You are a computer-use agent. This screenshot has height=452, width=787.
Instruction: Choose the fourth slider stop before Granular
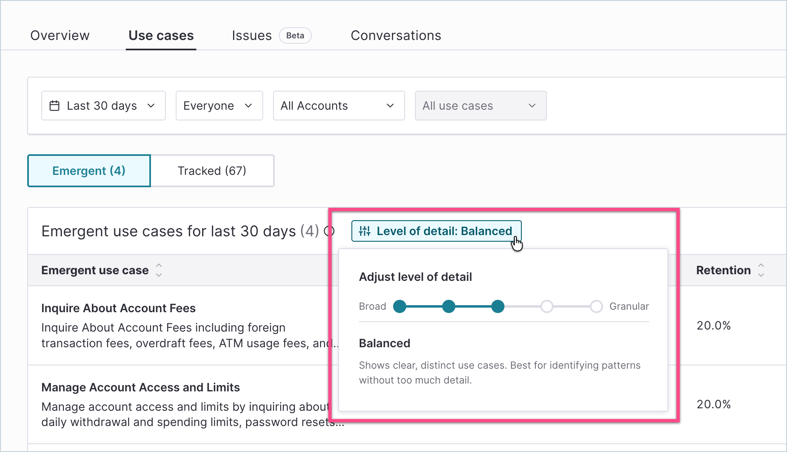click(547, 306)
